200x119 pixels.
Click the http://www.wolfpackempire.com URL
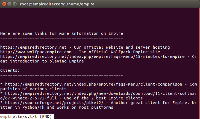tap(36, 52)
